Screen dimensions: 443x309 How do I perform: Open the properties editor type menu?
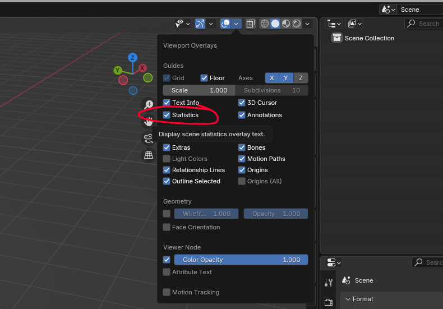334,262
